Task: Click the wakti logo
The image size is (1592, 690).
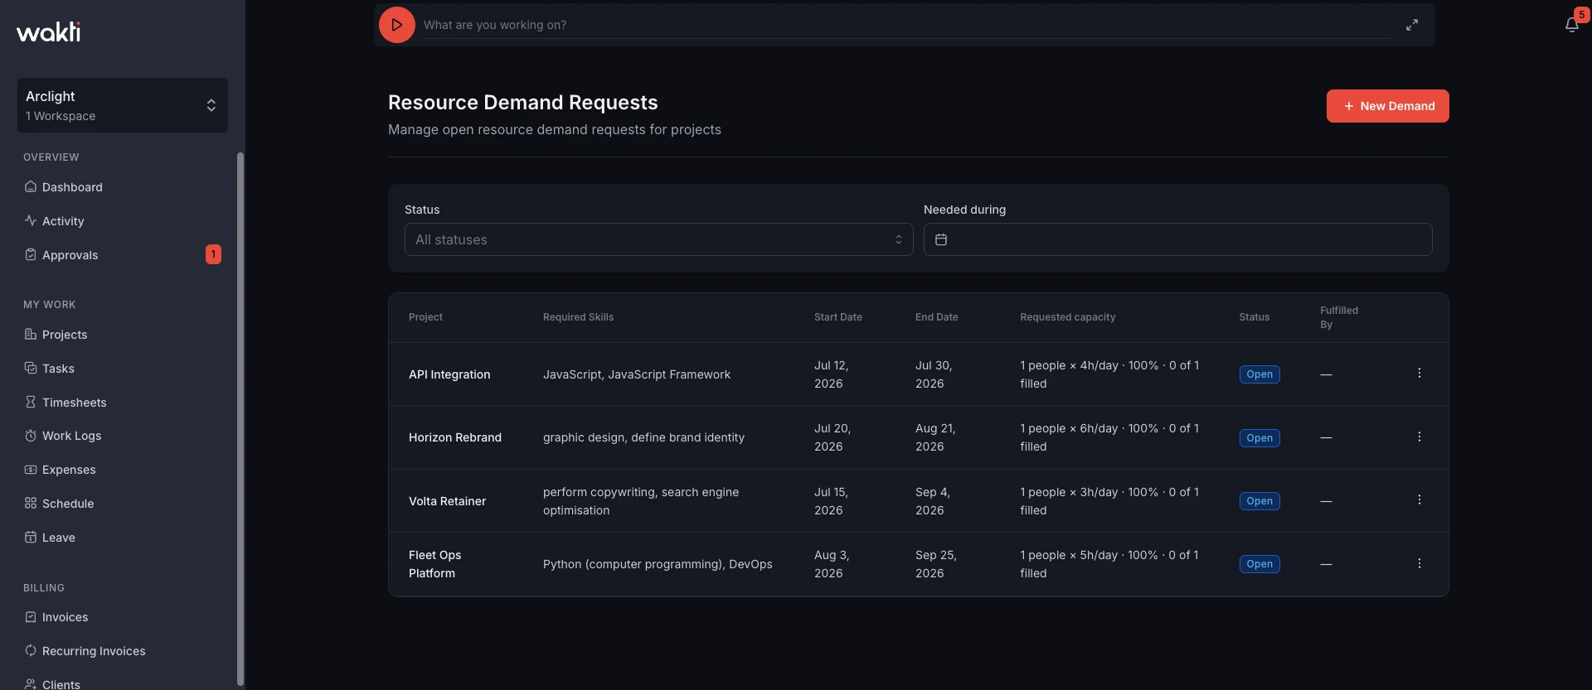Action: click(x=49, y=31)
